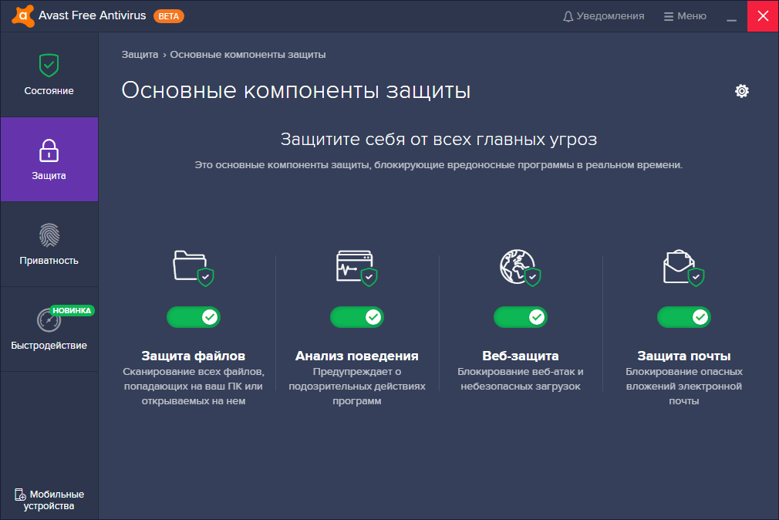Select the Защита почты envelope icon

[x=683, y=266]
